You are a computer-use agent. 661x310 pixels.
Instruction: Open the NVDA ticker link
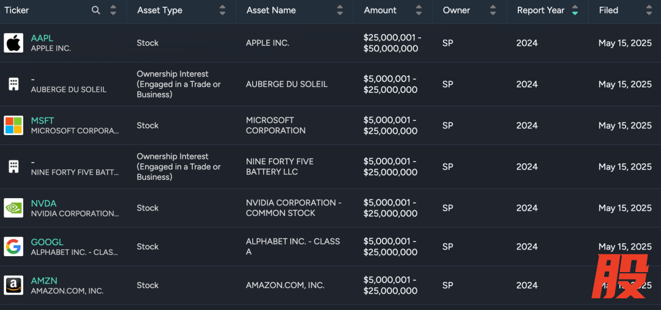pos(44,203)
